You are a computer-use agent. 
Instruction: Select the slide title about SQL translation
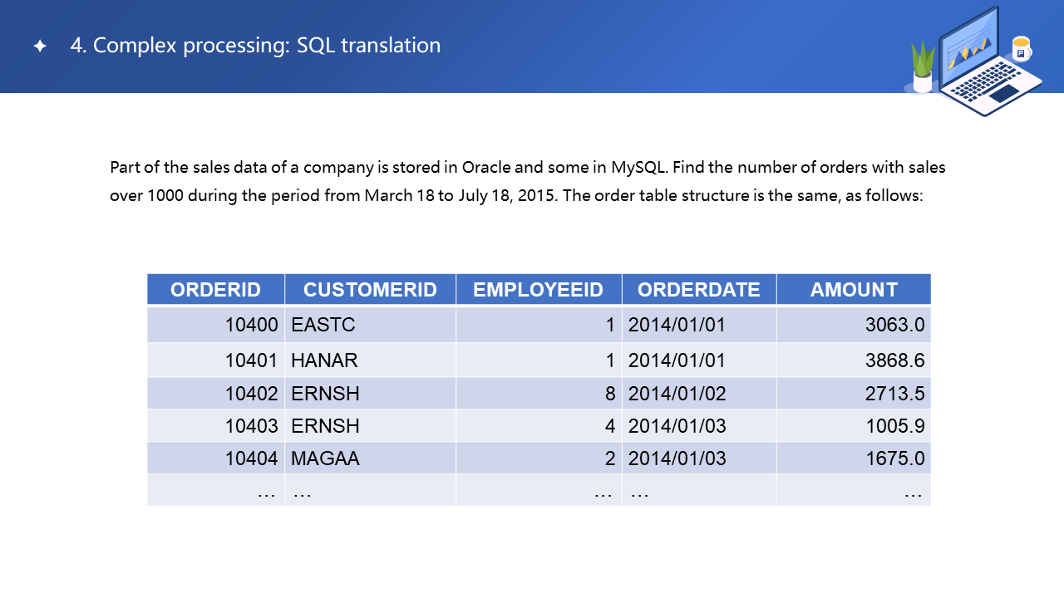pos(255,46)
